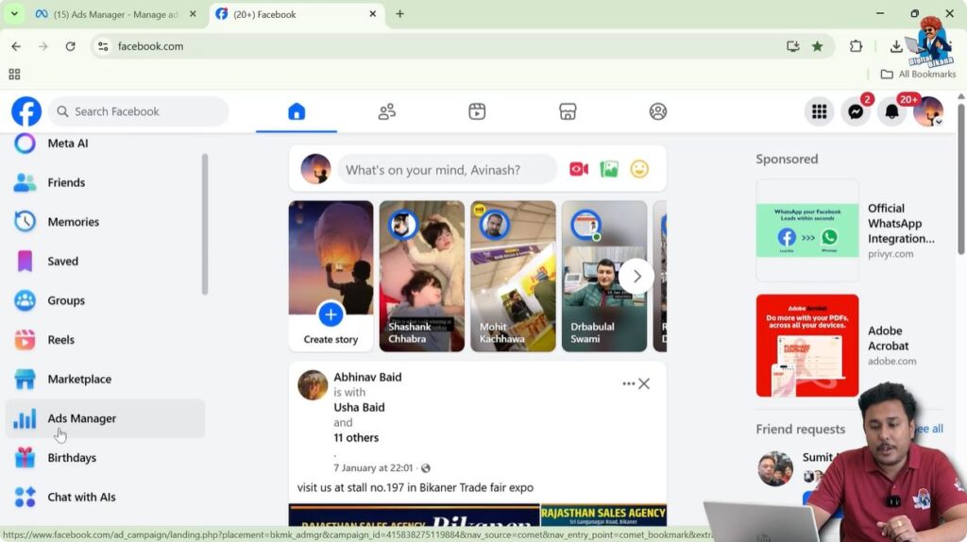967x542 pixels.
Task: View Drbabulal Swami's story
Action: [604, 277]
